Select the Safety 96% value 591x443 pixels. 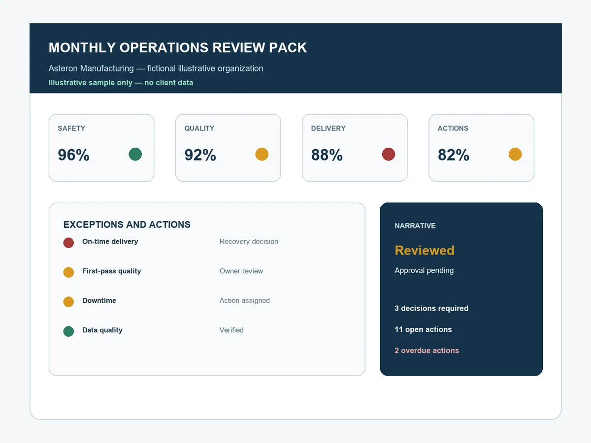click(x=73, y=155)
